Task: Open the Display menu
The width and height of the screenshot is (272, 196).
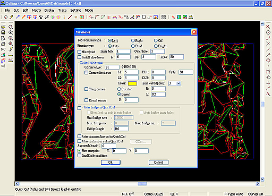Action: click(49, 11)
